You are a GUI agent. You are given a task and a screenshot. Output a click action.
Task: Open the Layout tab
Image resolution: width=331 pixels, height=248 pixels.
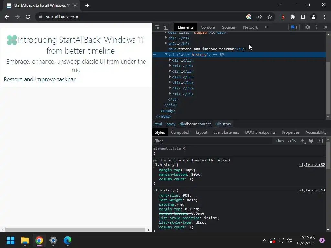(x=201, y=132)
